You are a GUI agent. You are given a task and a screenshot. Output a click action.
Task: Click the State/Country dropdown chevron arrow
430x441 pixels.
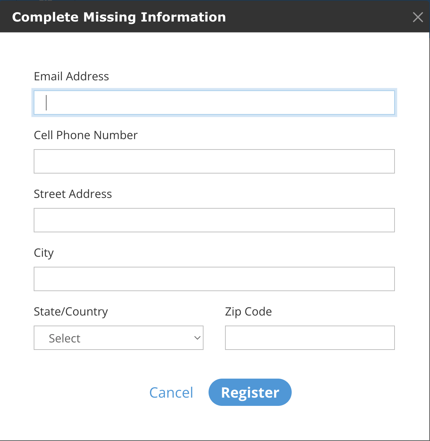(197, 338)
